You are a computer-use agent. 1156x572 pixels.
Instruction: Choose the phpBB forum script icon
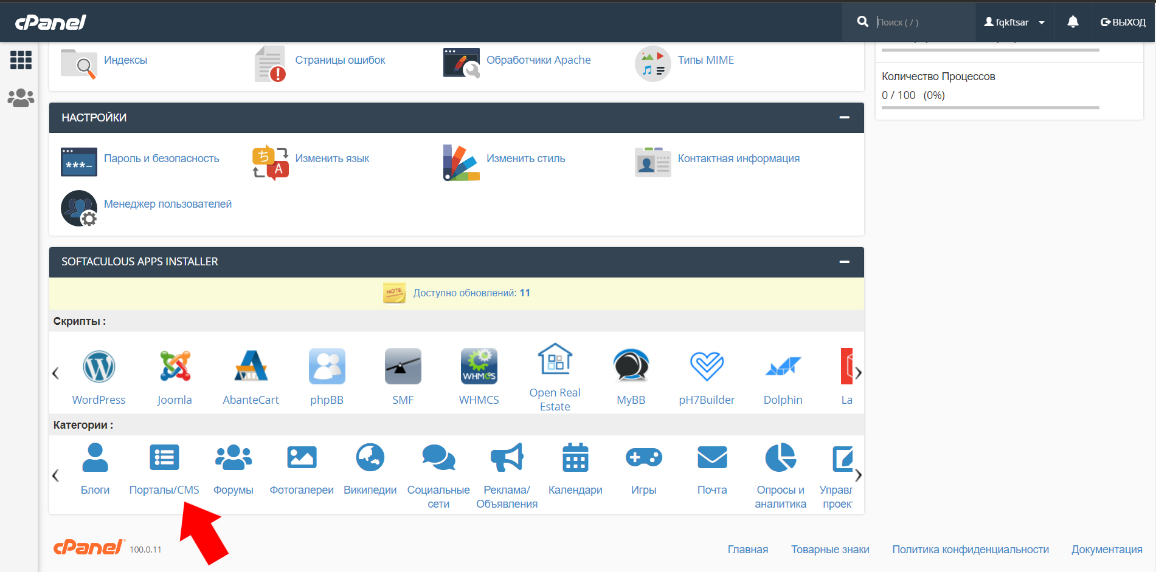(327, 366)
